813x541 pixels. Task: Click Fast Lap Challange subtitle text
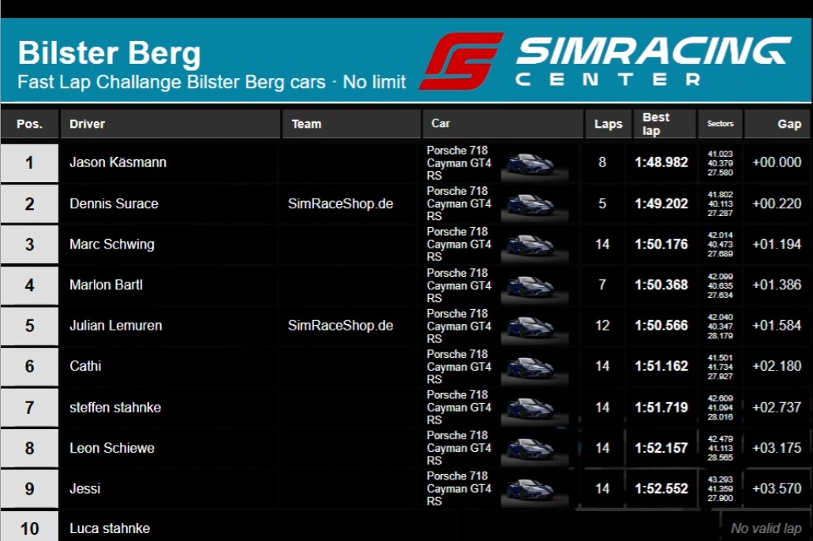coord(212,82)
